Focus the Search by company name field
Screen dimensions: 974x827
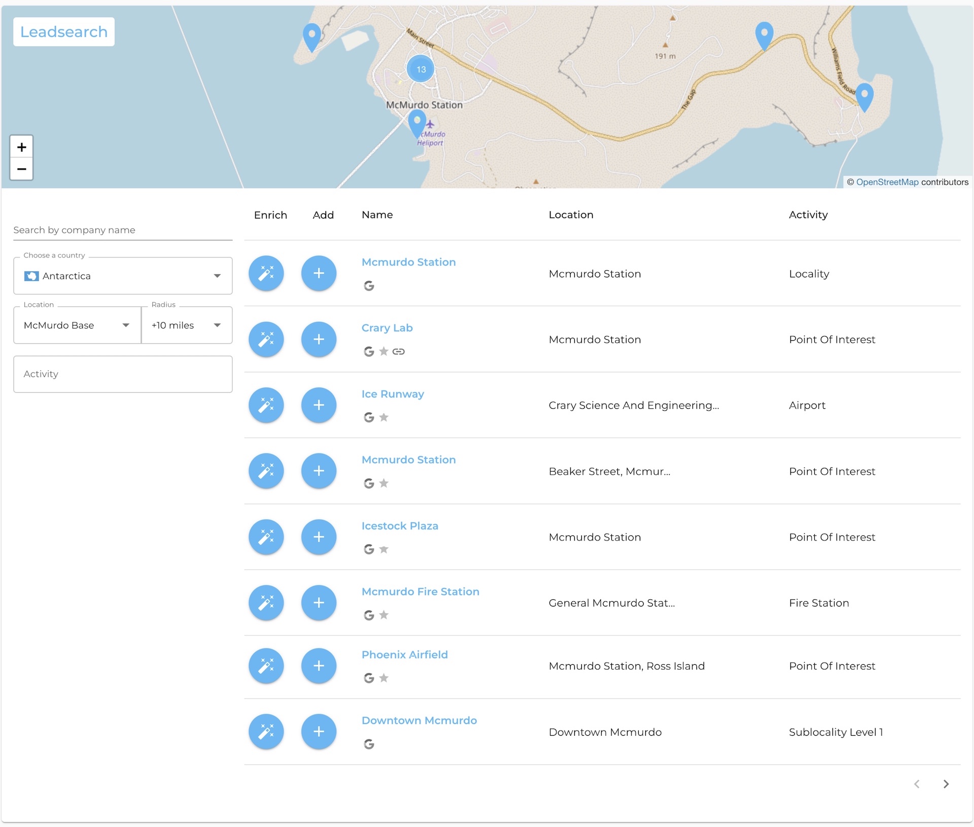pos(123,230)
